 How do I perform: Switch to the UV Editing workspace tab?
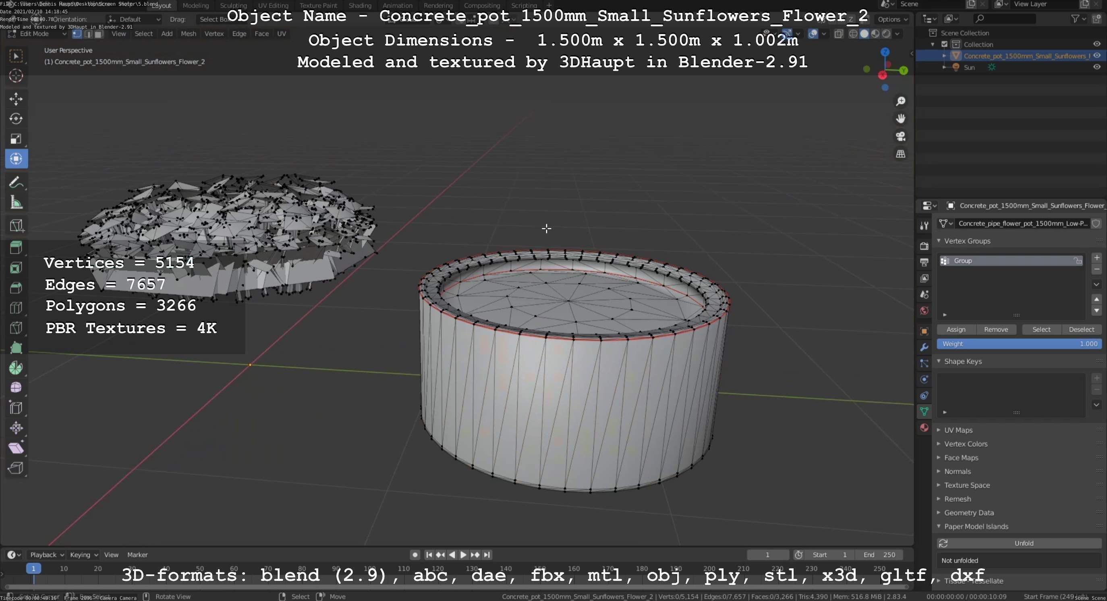[273, 6]
